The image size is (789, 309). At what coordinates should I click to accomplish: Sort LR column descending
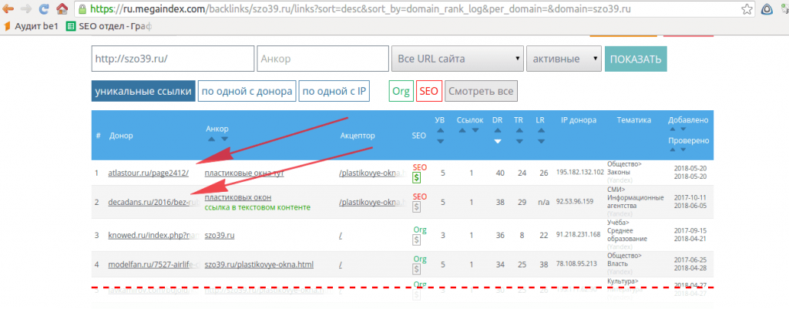point(540,142)
